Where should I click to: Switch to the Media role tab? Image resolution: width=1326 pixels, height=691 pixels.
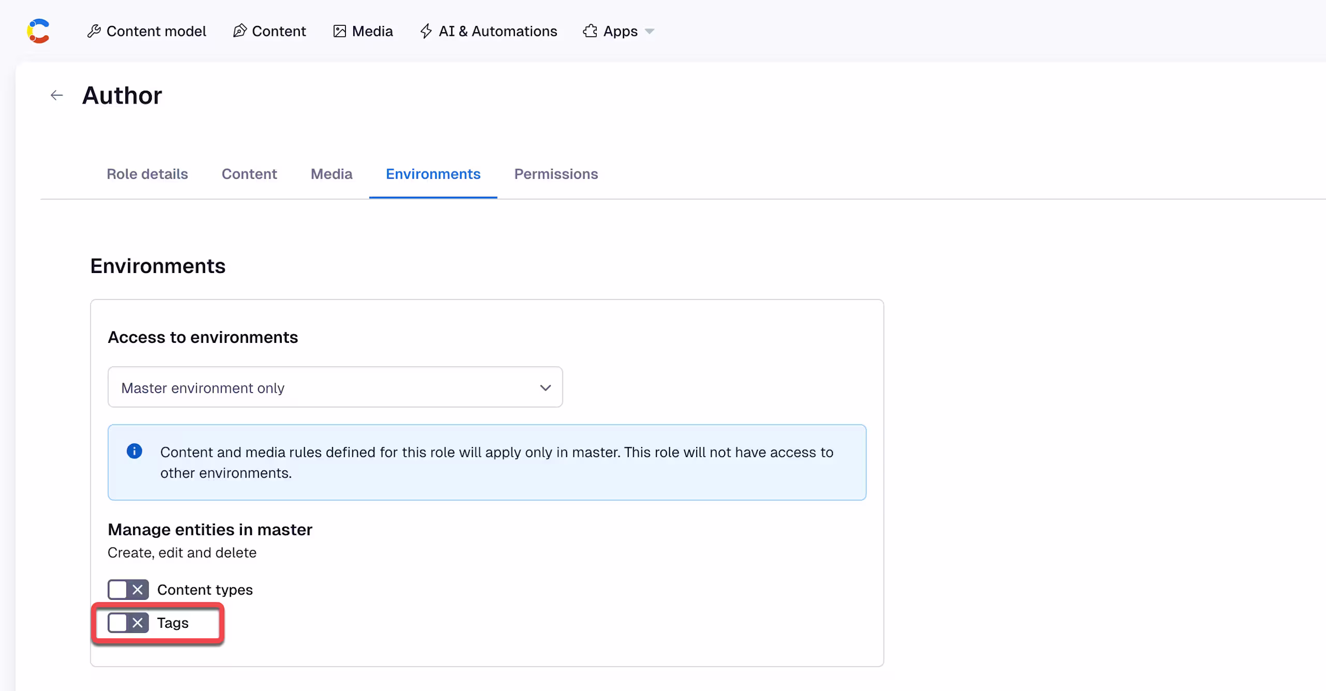331,174
